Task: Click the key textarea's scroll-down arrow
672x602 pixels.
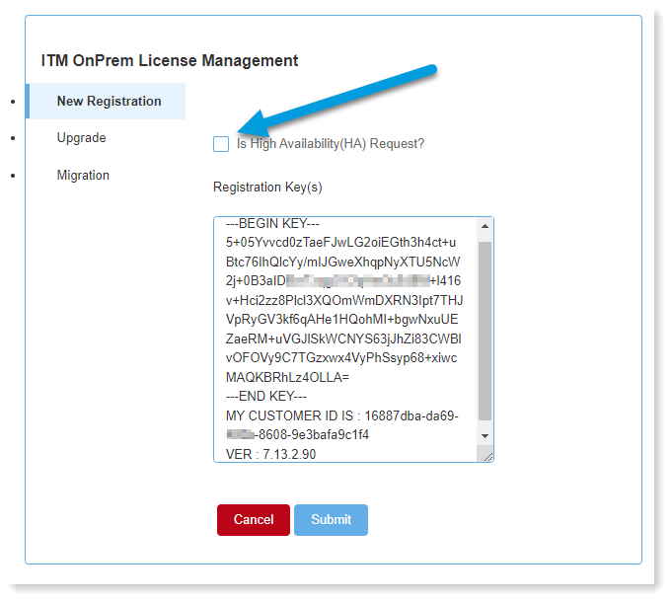Action: (x=485, y=435)
